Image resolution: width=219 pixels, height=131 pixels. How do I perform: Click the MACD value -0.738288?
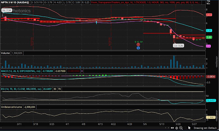(x=48, y=71)
